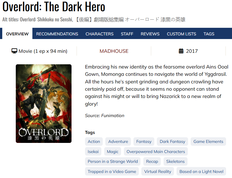Open the Isekai tag

(x=93, y=152)
